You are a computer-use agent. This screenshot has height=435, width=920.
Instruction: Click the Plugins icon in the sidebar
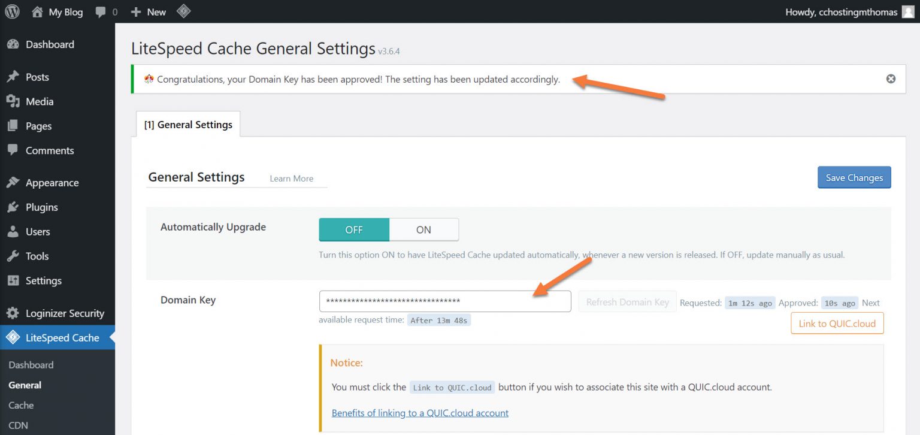coord(13,207)
